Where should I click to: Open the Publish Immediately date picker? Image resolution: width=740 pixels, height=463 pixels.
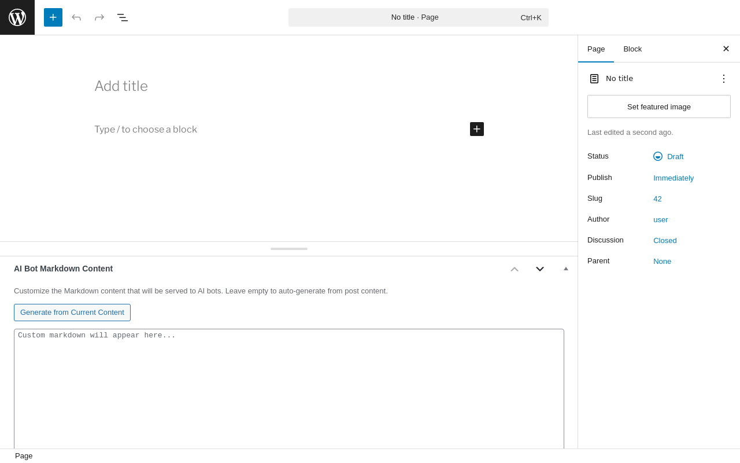(674, 178)
